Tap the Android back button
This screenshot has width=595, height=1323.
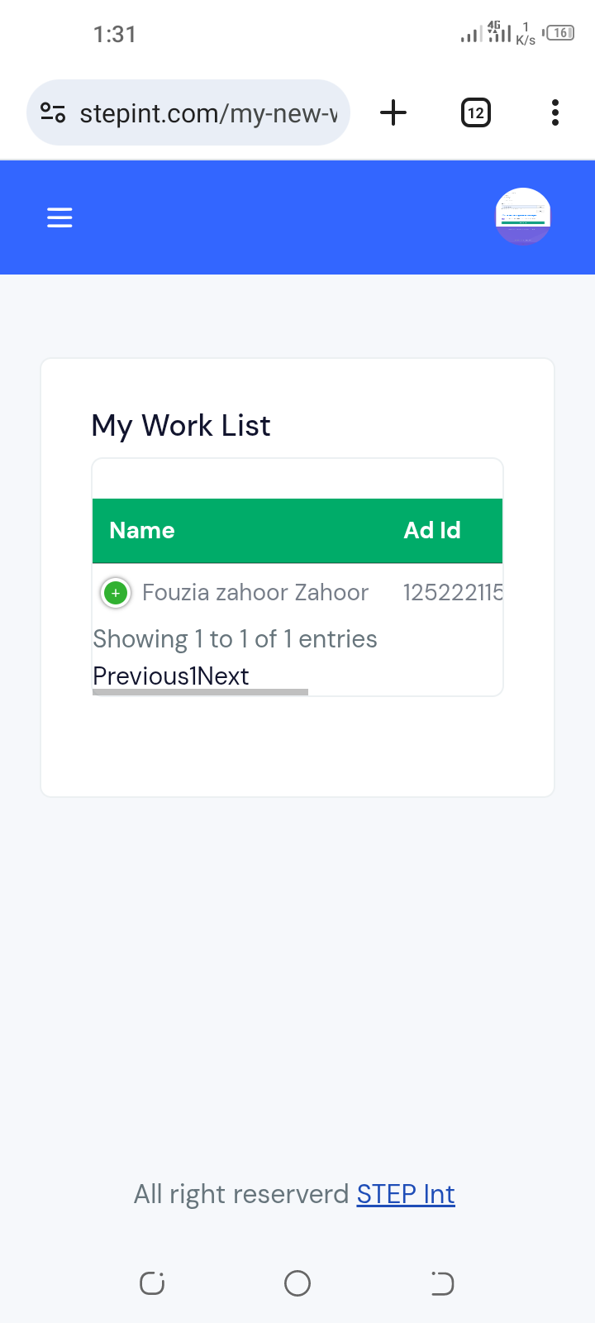click(442, 1283)
